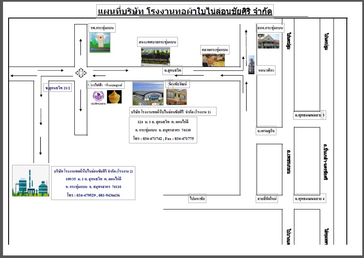Click the road label สายสี่ตัดใหม่
This screenshot has height=258, width=364.
click(267, 199)
